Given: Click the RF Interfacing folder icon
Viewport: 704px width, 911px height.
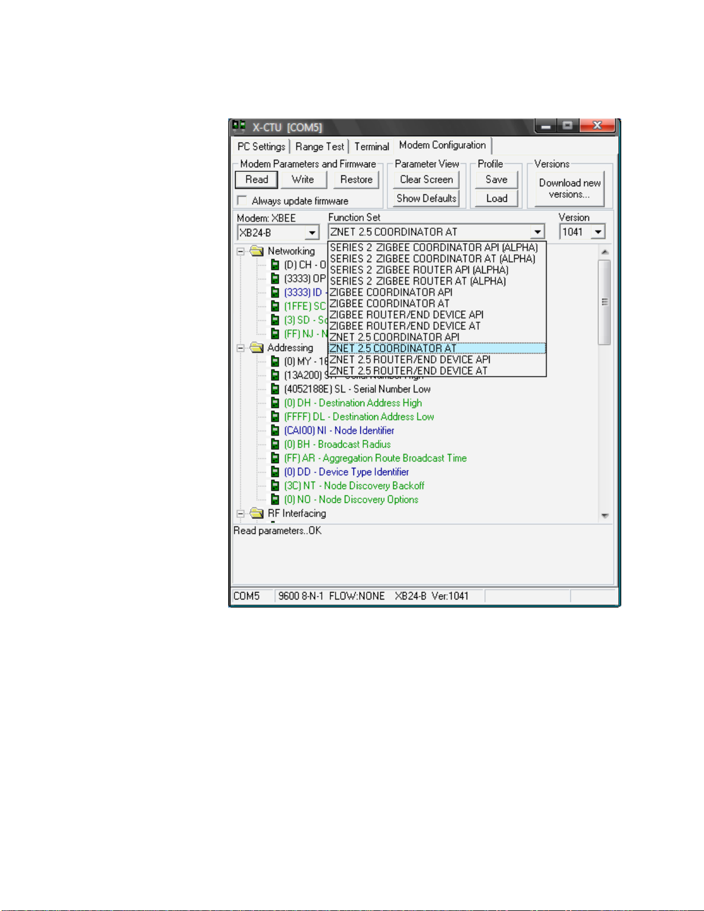Looking at the screenshot, I should (x=257, y=513).
